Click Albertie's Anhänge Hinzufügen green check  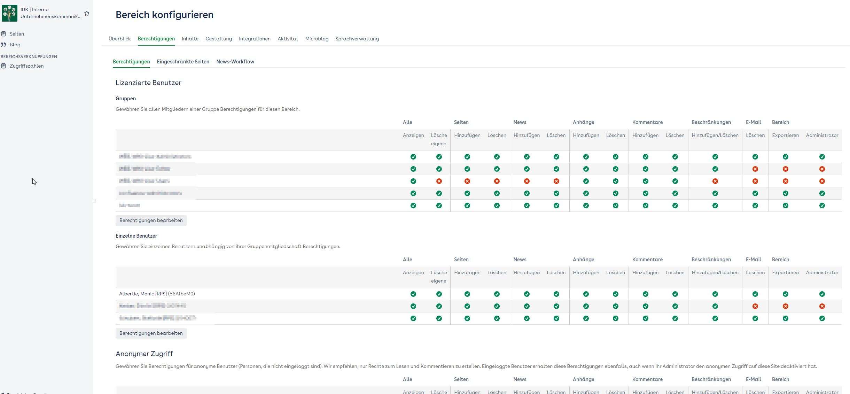tap(586, 294)
